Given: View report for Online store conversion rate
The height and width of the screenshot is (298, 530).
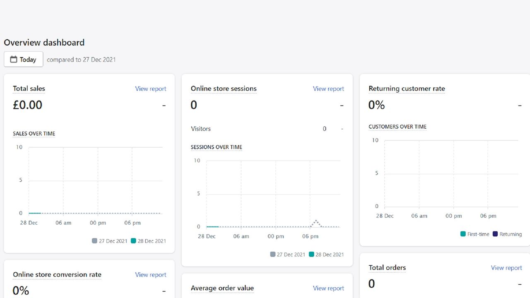Looking at the screenshot, I should [150, 274].
